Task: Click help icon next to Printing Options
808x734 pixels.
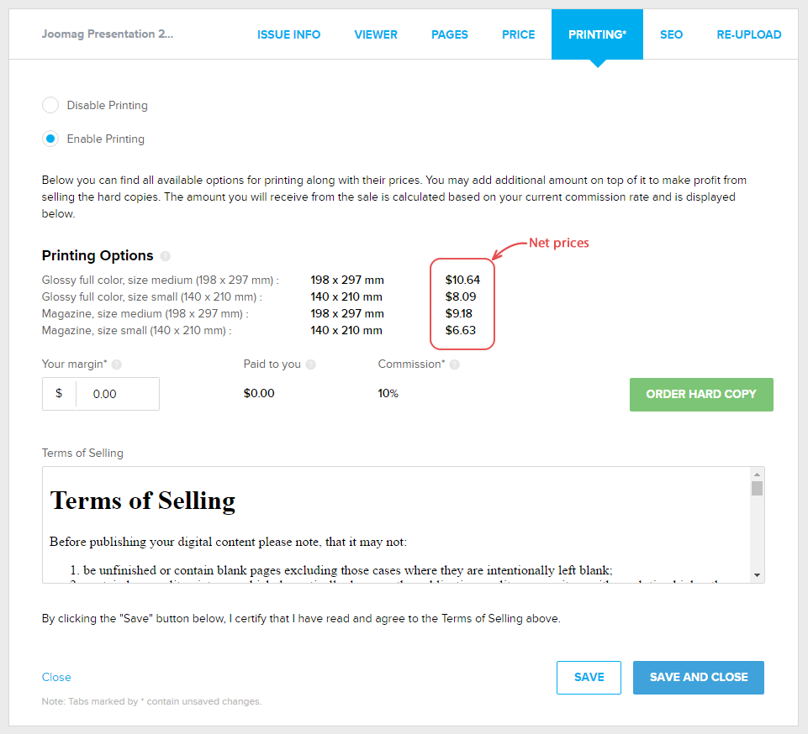Action: (x=166, y=256)
